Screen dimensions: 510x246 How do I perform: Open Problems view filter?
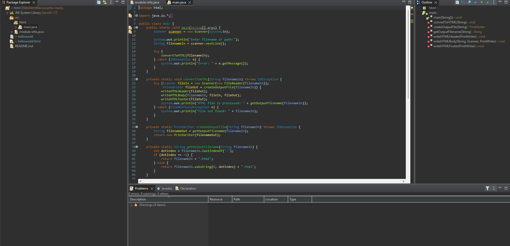click(487, 188)
